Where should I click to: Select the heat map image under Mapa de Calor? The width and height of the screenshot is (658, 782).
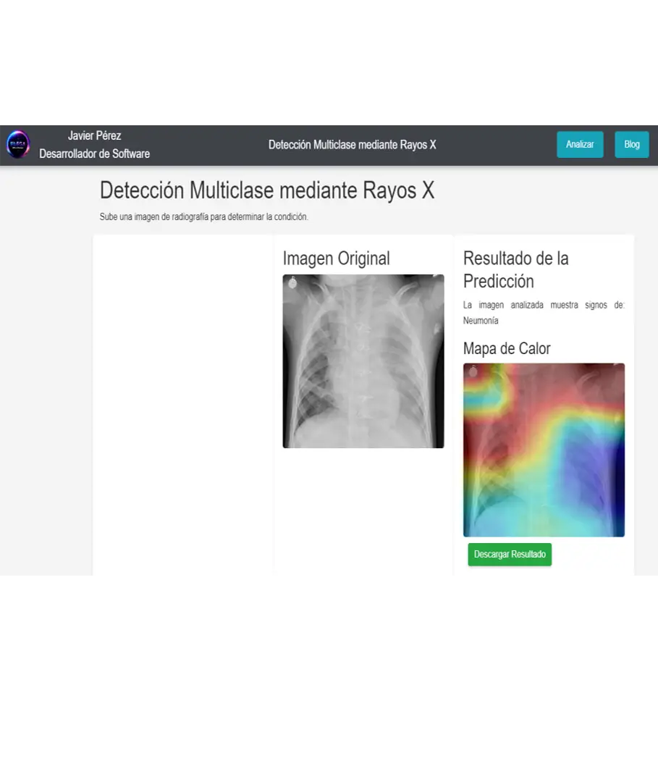544,450
